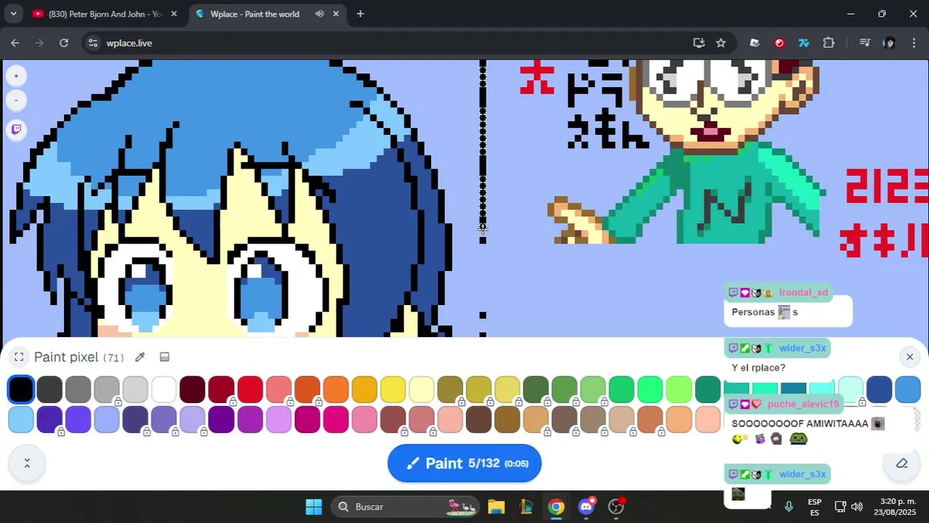Open the tab search dropdown arrow
929x523 pixels.
click(13, 14)
